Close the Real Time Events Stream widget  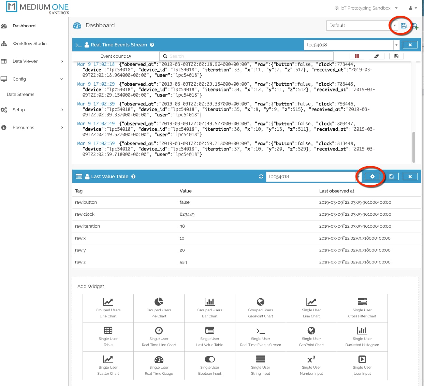click(x=410, y=45)
